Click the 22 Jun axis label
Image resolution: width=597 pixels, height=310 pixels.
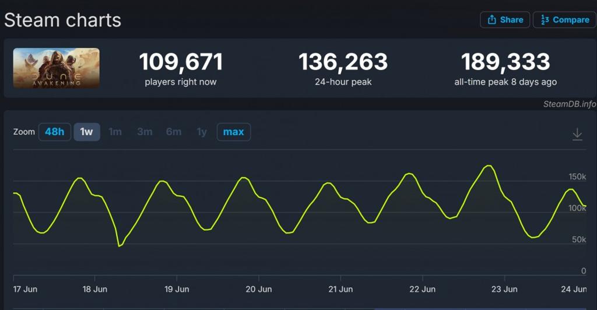(x=423, y=289)
